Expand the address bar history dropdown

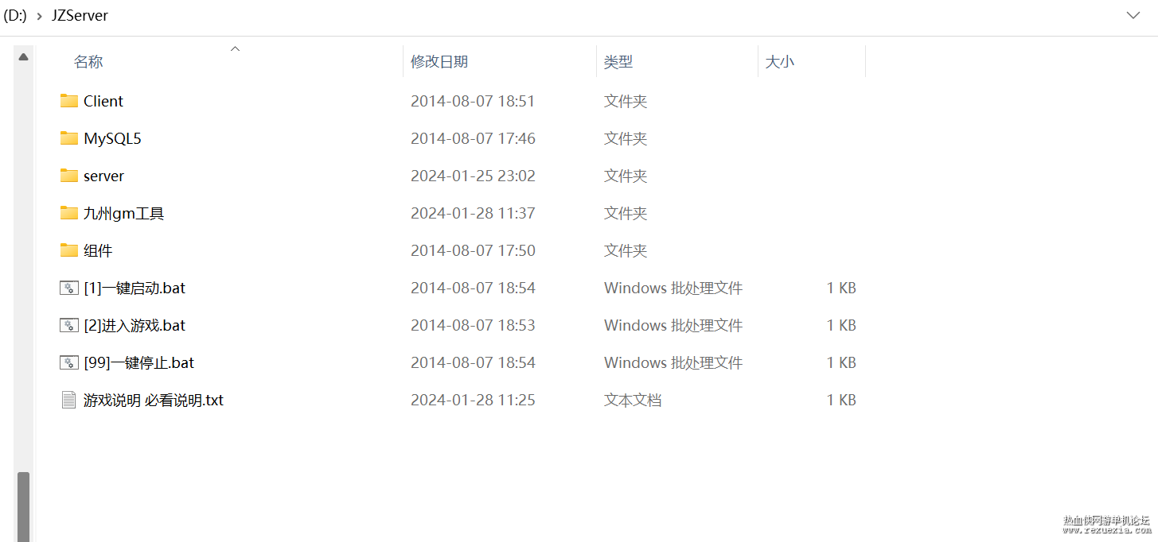point(1133,16)
